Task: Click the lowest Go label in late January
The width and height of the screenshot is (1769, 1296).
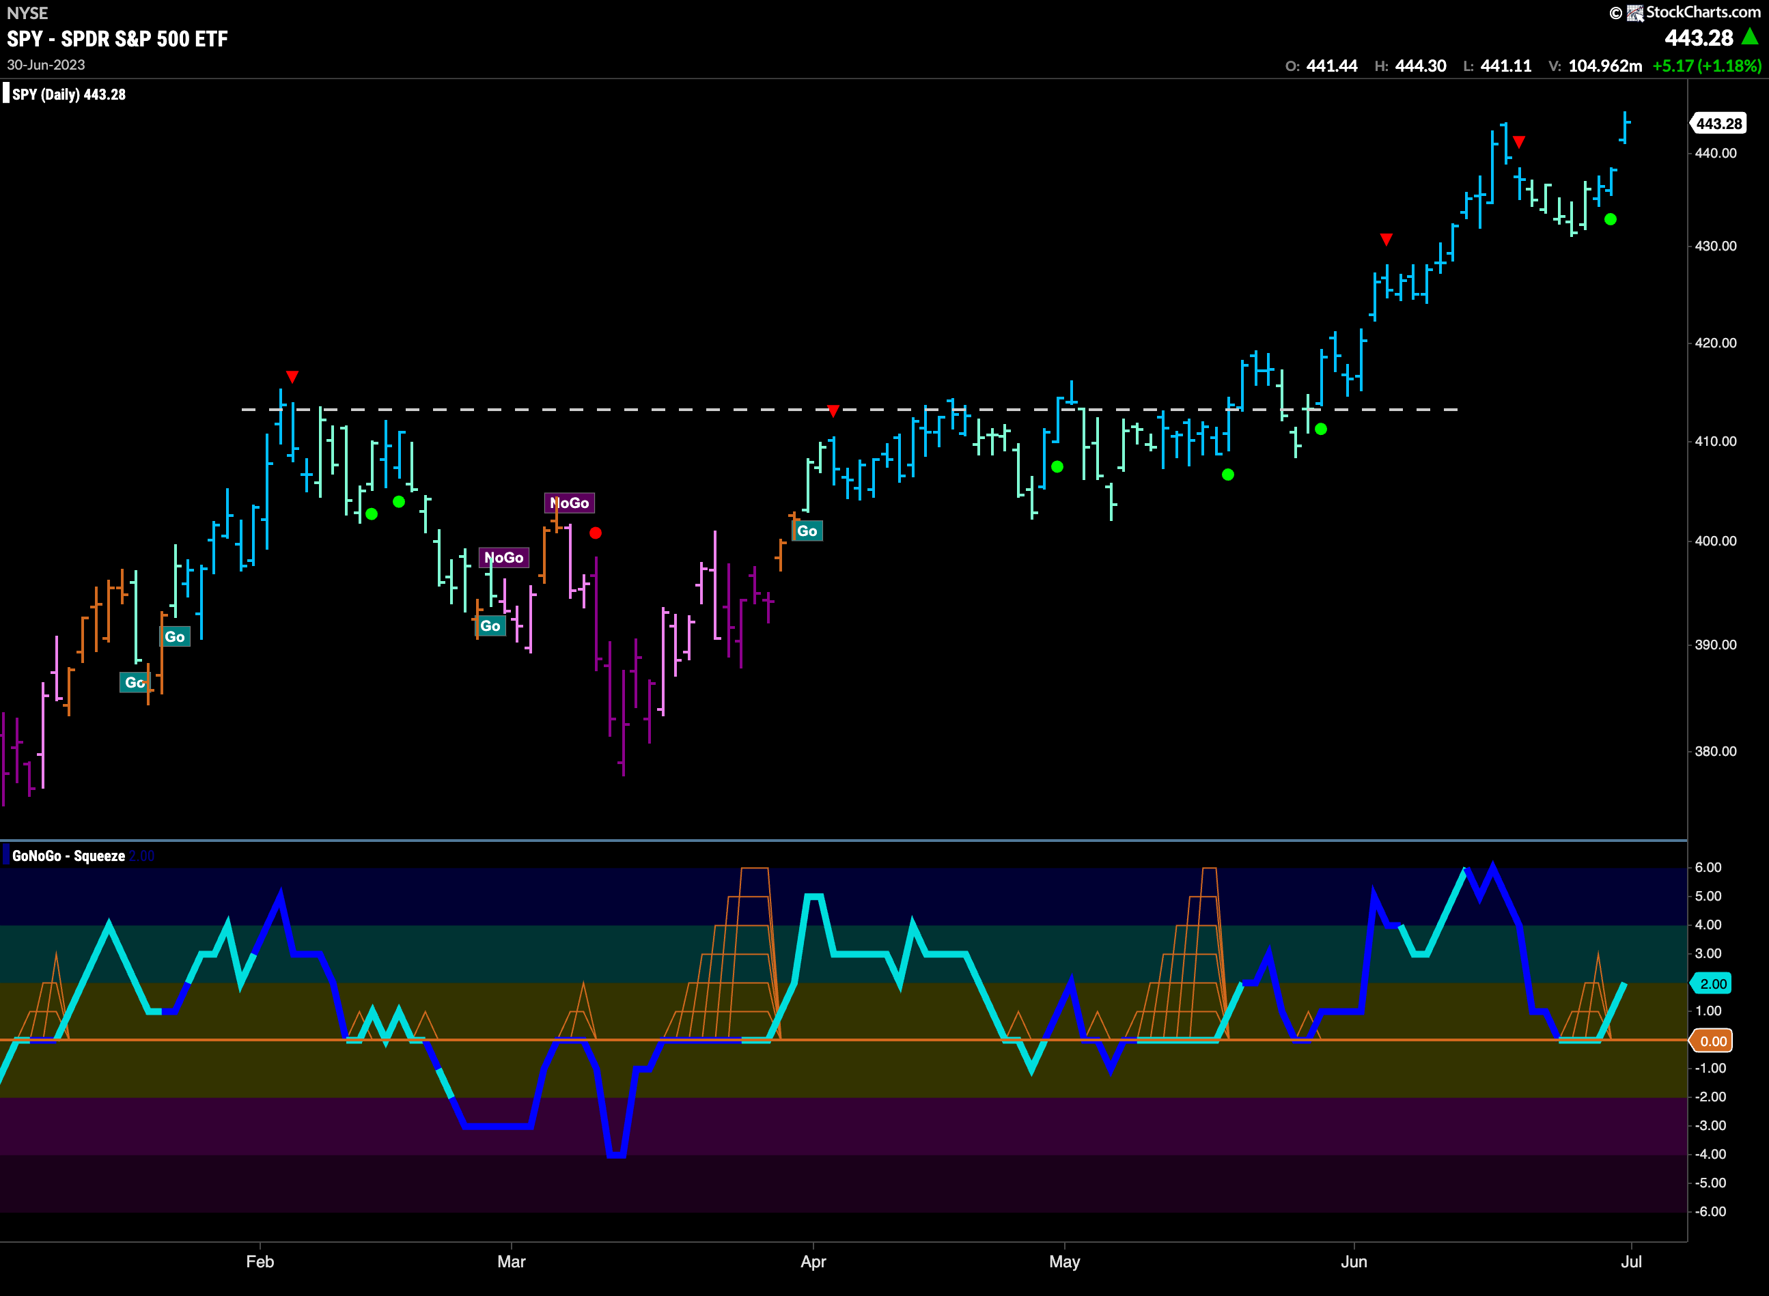Action: pyautogui.click(x=134, y=683)
